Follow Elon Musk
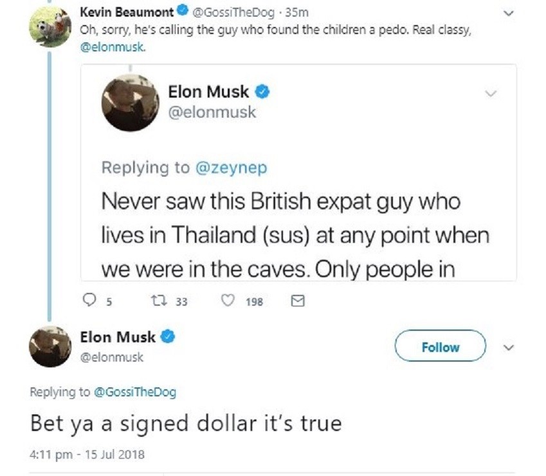Screen dimensions: 546x476 coord(440,347)
